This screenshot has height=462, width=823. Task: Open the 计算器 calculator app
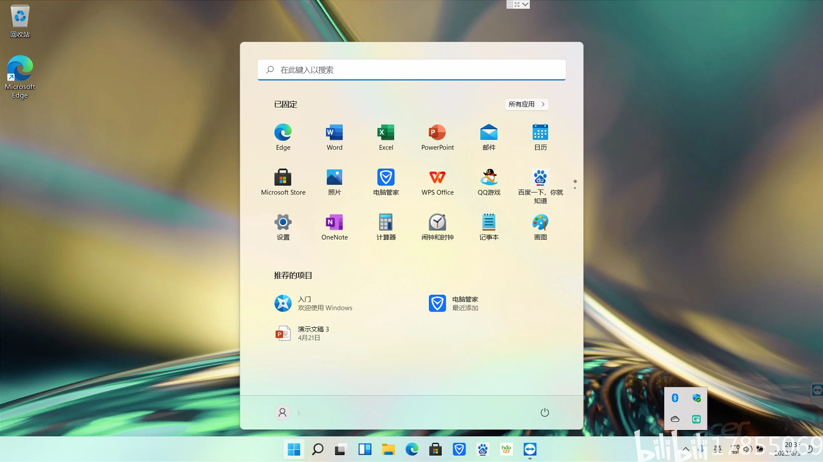pos(386,227)
